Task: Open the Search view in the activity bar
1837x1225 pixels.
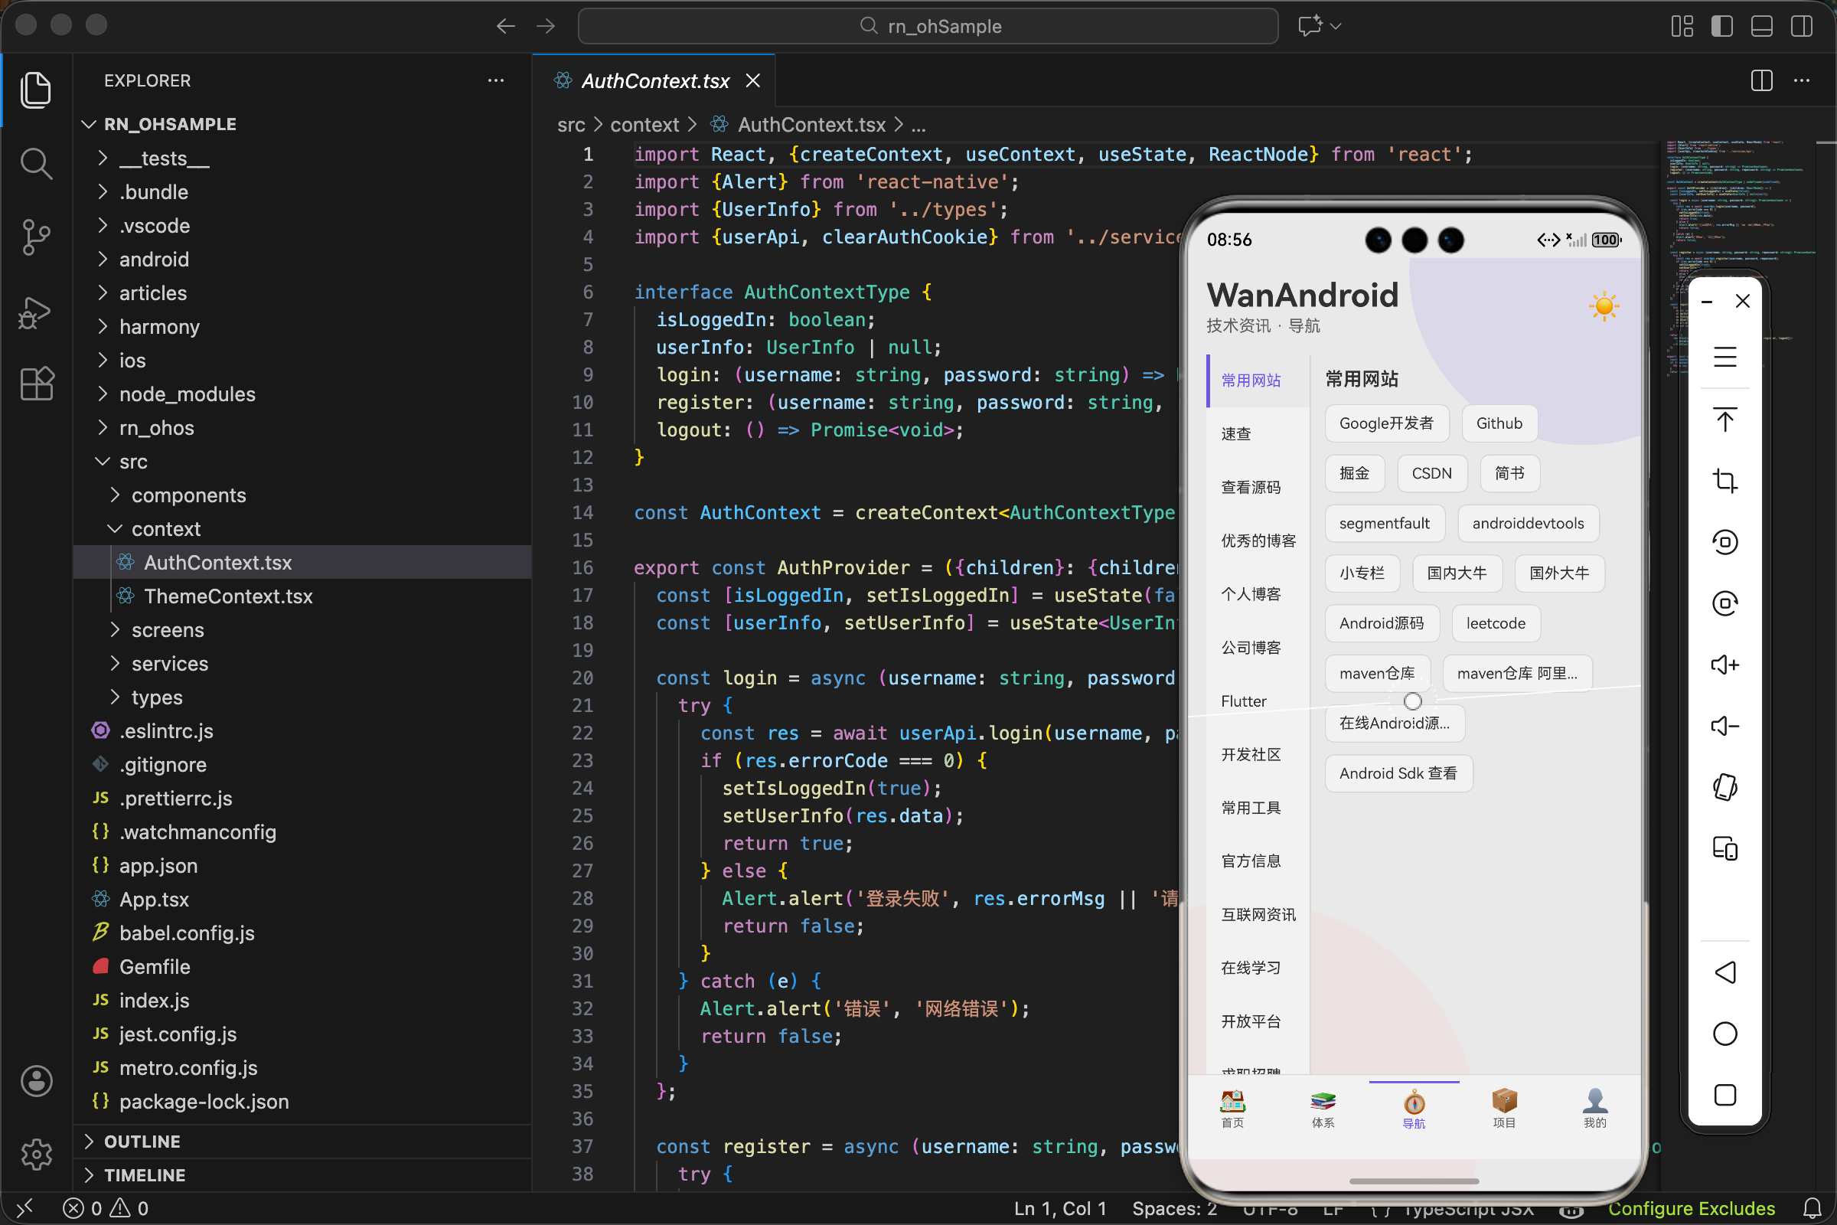Action: tap(36, 163)
